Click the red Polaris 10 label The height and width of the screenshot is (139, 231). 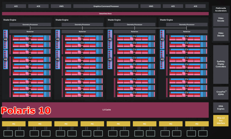(26, 110)
